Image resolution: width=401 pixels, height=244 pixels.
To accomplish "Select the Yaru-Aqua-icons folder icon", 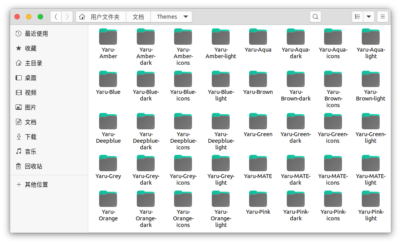I will coord(333,36).
